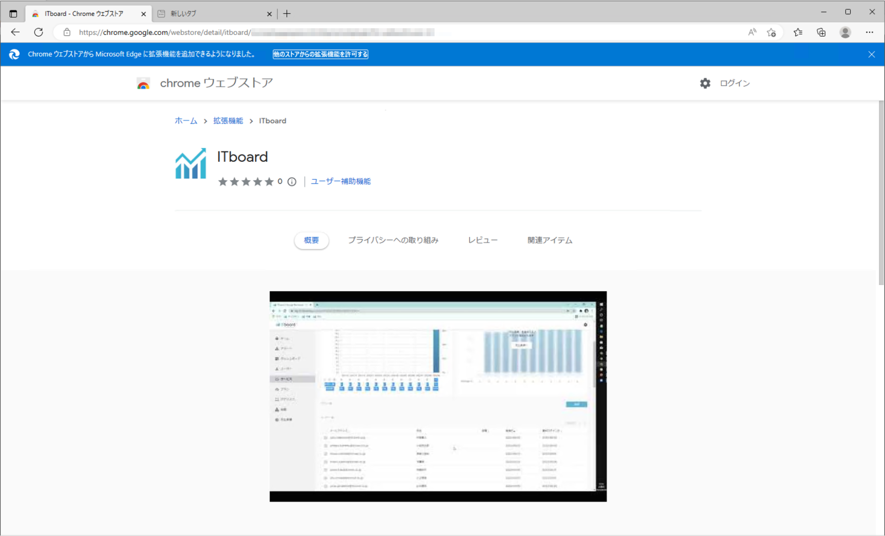Click the ログイン link

[x=734, y=83]
